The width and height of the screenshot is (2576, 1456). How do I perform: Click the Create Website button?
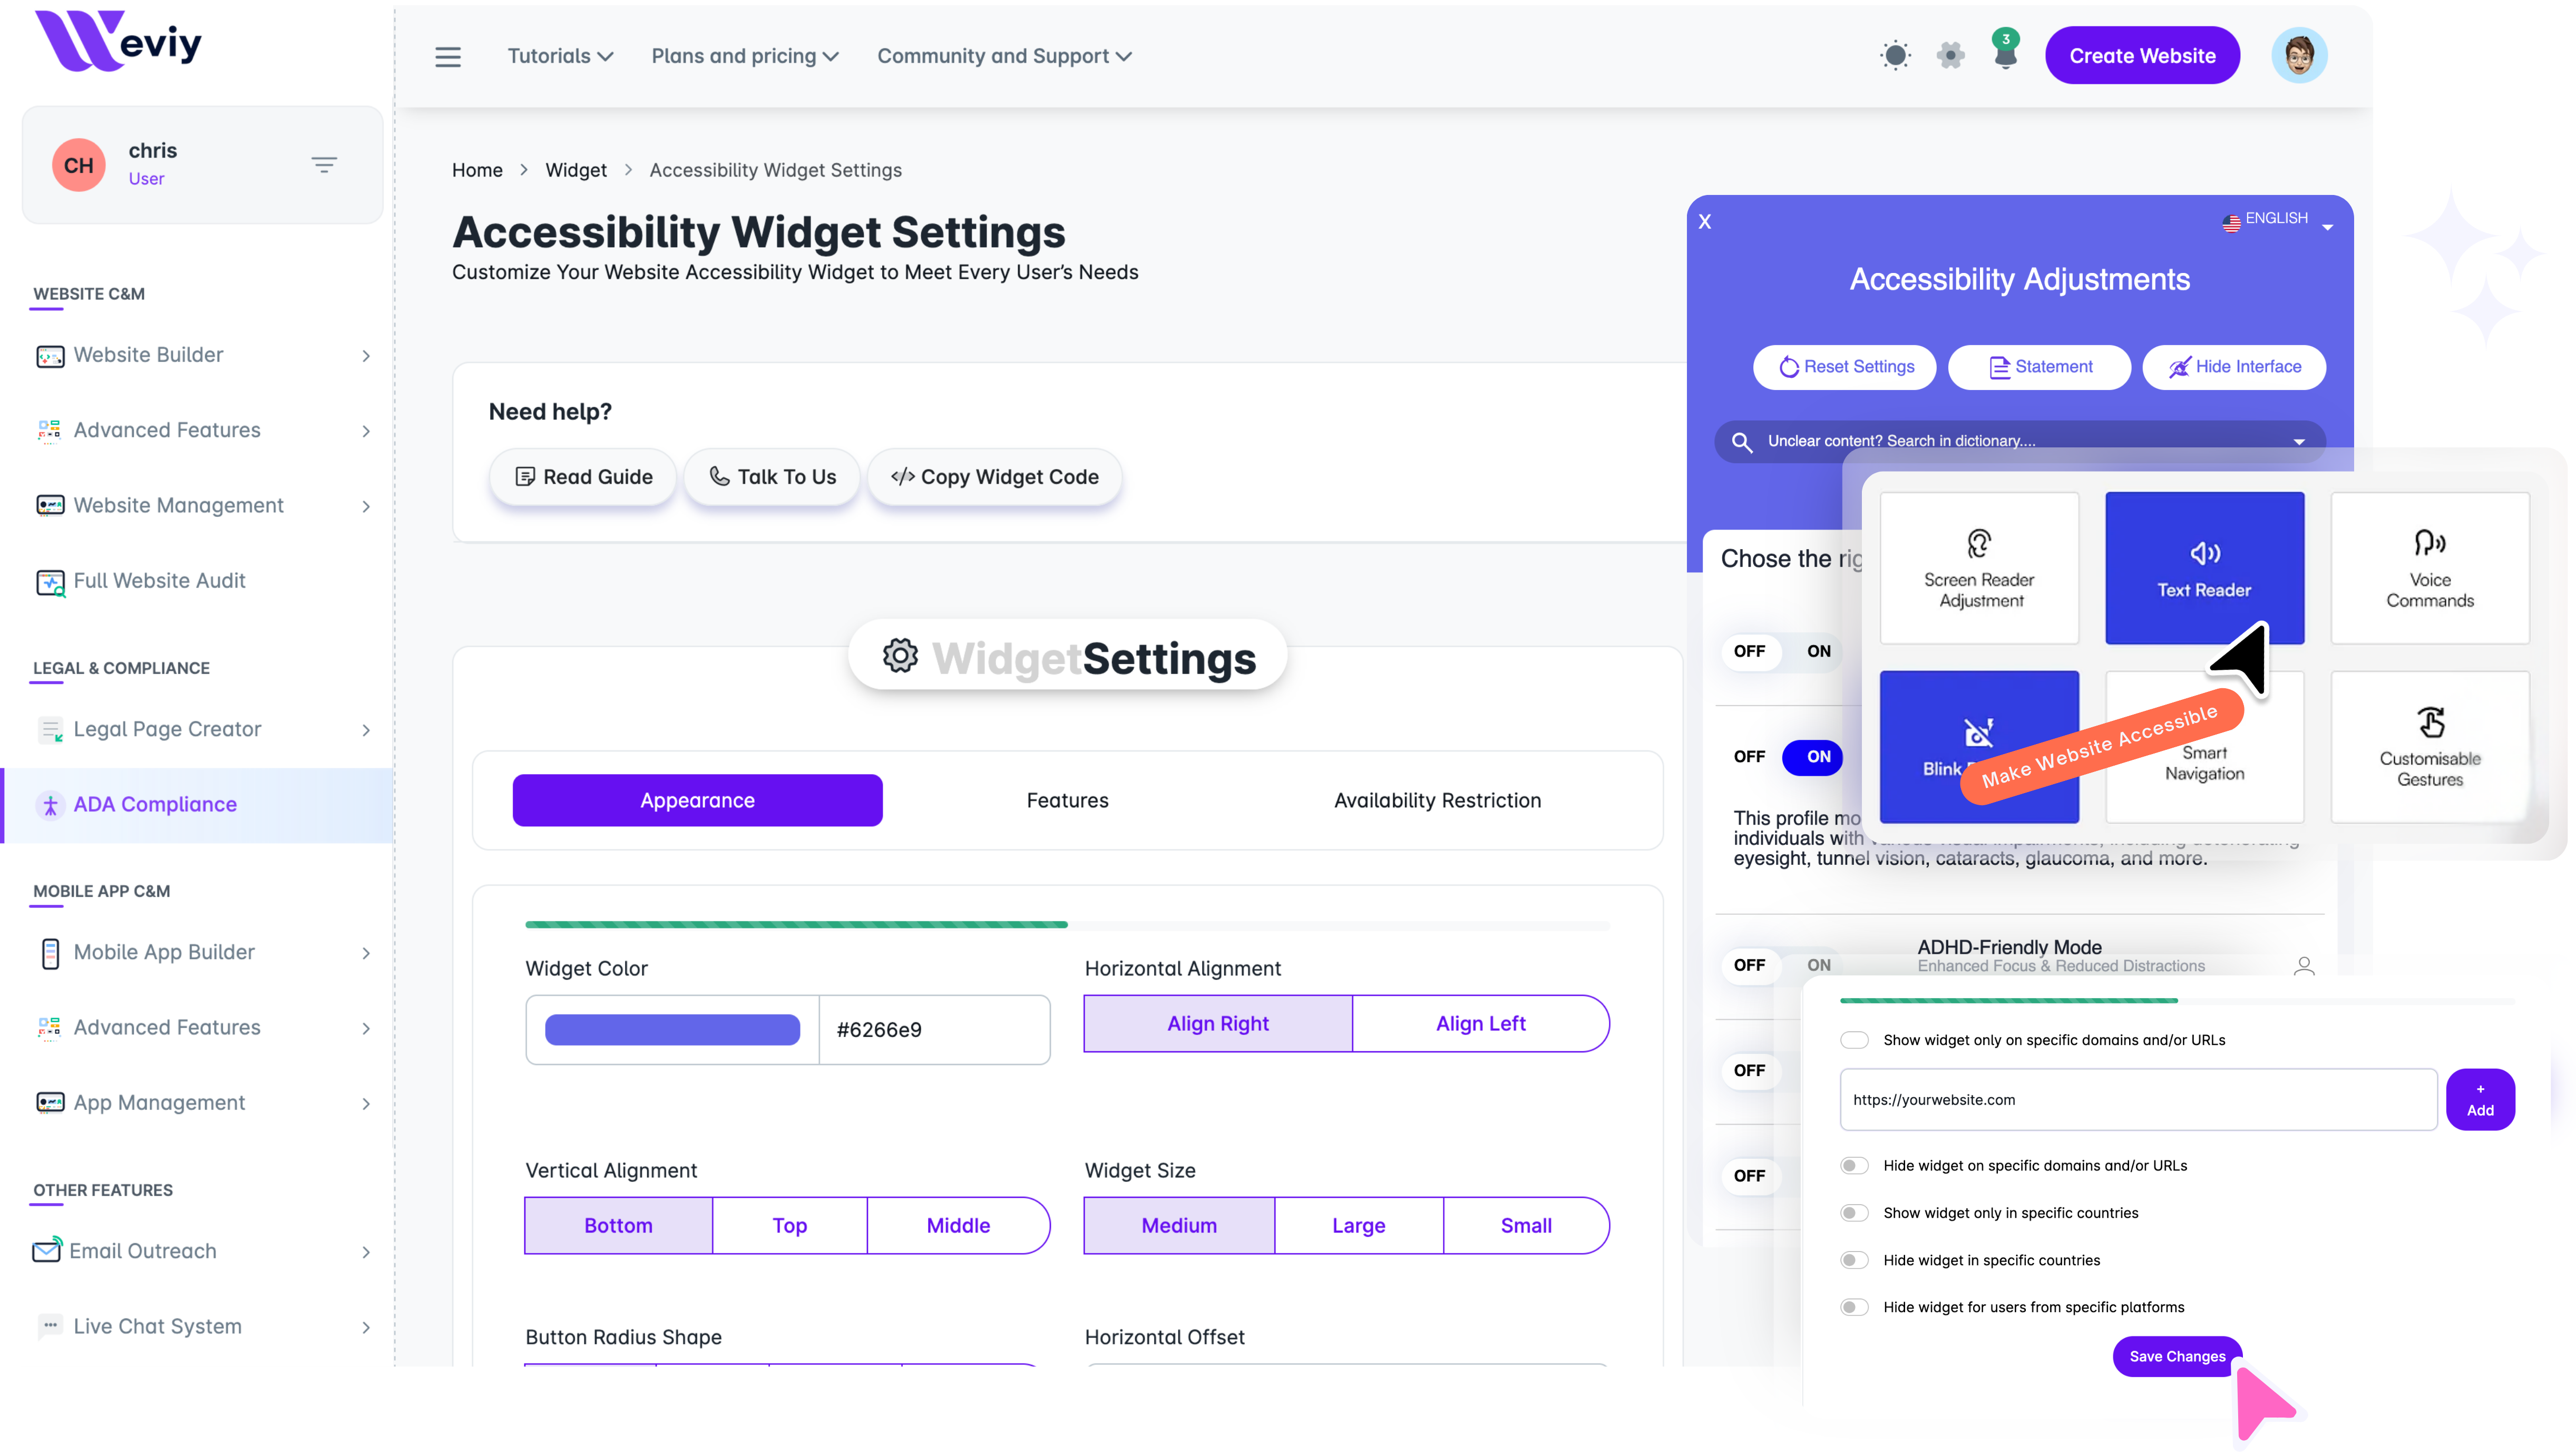pos(2141,56)
